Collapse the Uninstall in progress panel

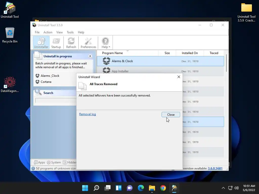(x=90, y=56)
